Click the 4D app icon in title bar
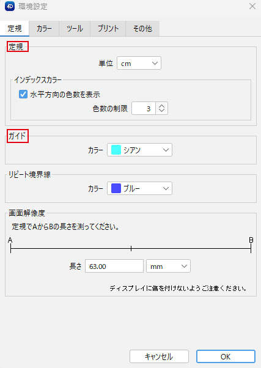 pos(10,6)
